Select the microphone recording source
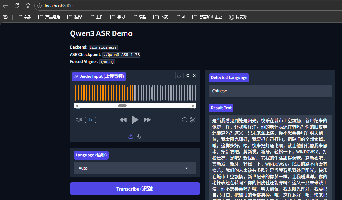Screen dimensions: 342x200 pos(139,136)
